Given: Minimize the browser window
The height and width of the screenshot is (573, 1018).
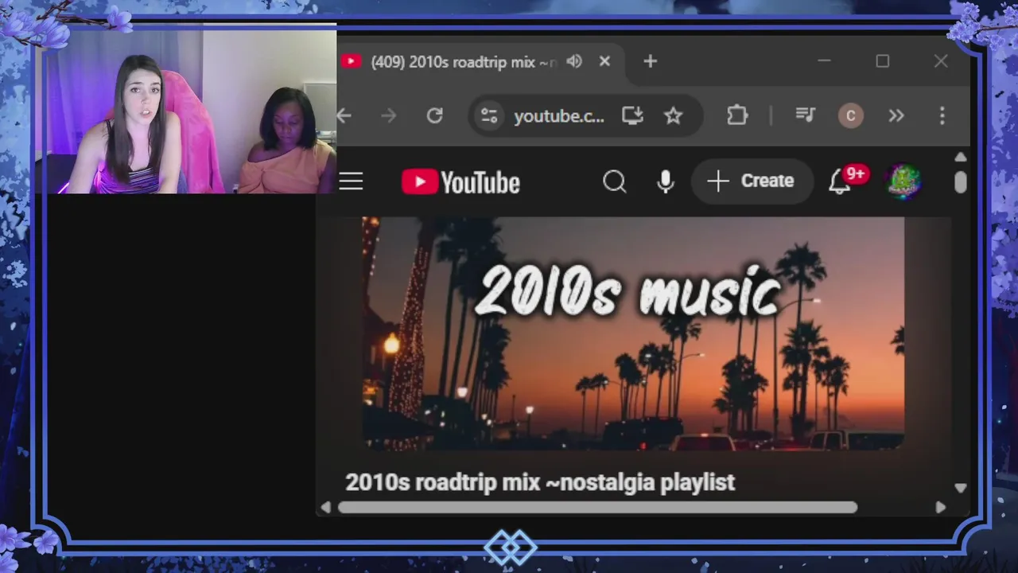Looking at the screenshot, I should (x=824, y=61).
